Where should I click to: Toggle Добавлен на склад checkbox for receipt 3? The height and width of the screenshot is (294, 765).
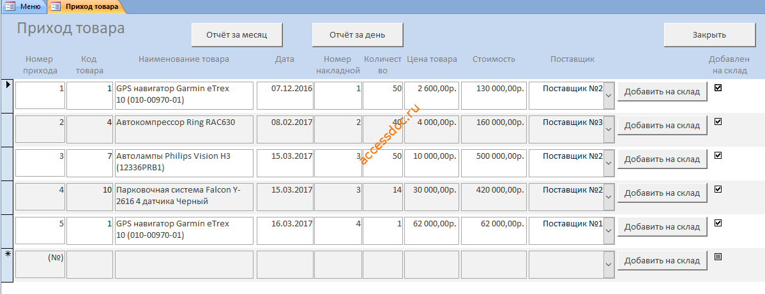coord(718,155)
